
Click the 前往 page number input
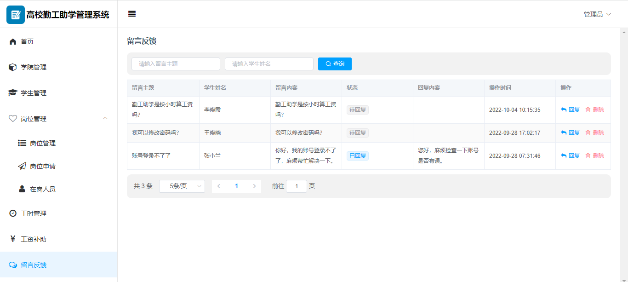click(297, 186)
